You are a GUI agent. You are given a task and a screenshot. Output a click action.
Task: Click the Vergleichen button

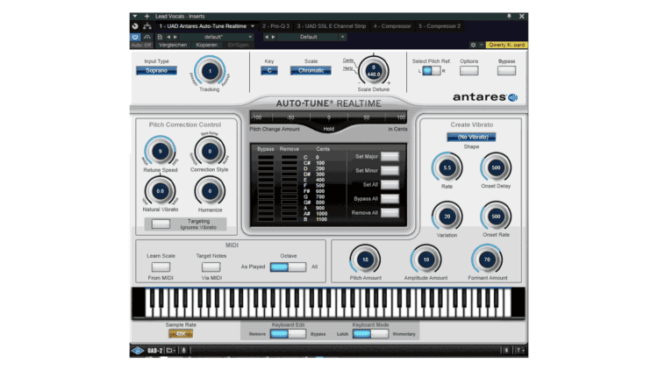(173, 45)
